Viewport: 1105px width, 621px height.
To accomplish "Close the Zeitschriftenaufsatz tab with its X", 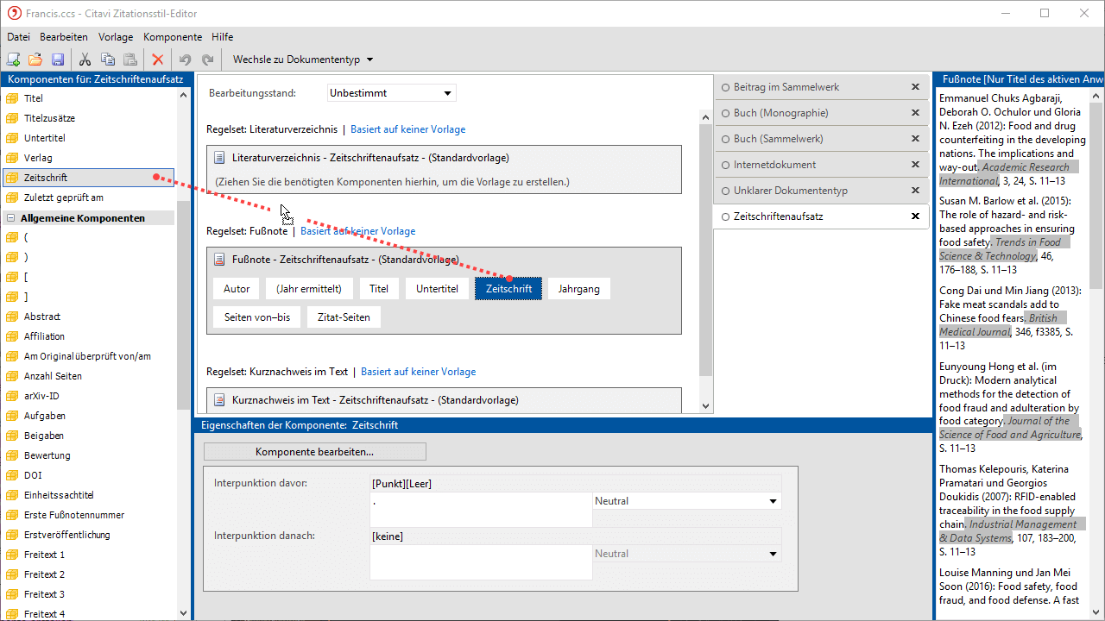I will click(x=915, y=216).
